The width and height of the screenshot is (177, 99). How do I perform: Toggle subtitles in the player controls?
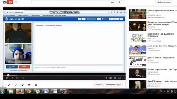click(x=111, y=78)
